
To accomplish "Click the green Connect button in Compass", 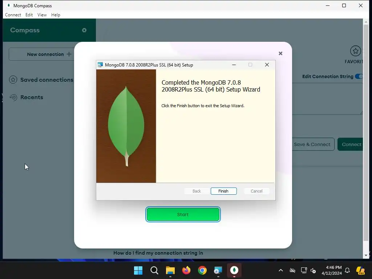I will [351, 144].
